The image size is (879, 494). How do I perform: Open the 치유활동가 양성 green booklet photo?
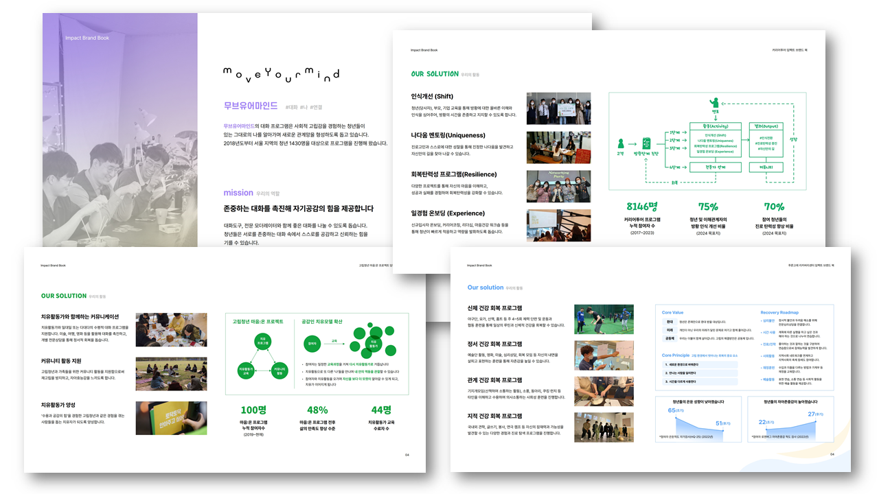[171, 418]
